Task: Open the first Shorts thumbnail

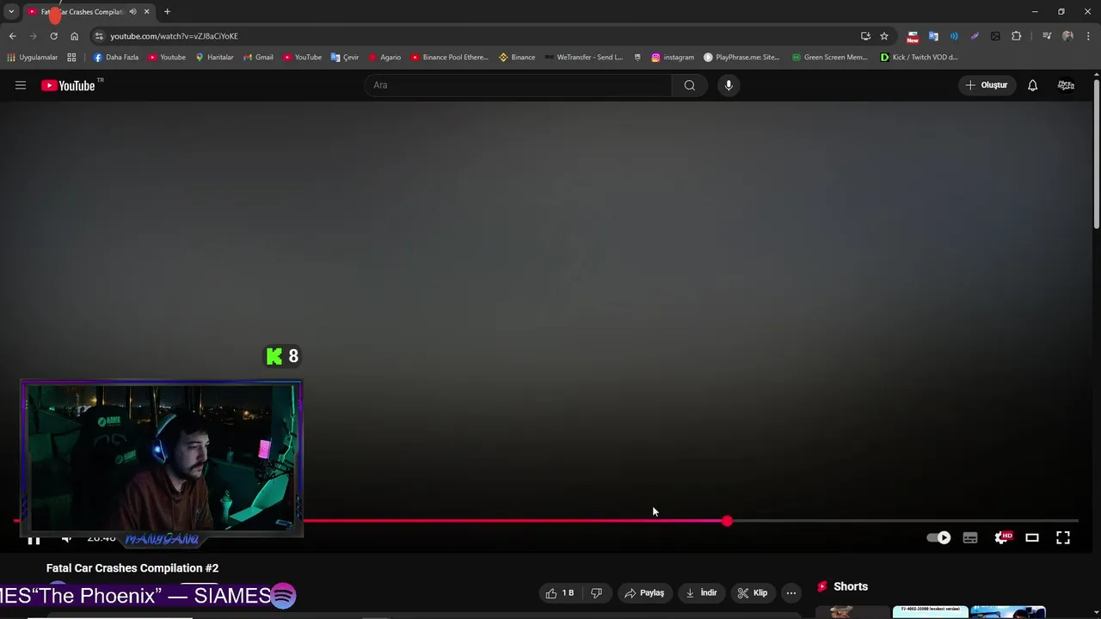Action: [851, 612]
